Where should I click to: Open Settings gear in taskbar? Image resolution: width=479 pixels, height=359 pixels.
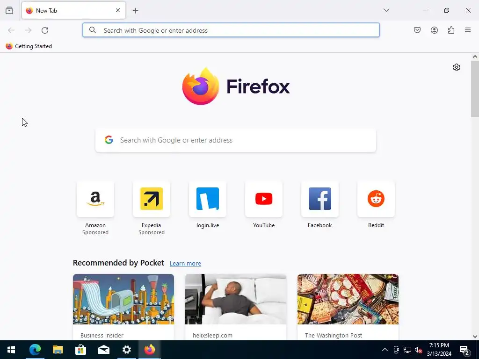click(x=126, y=350)
